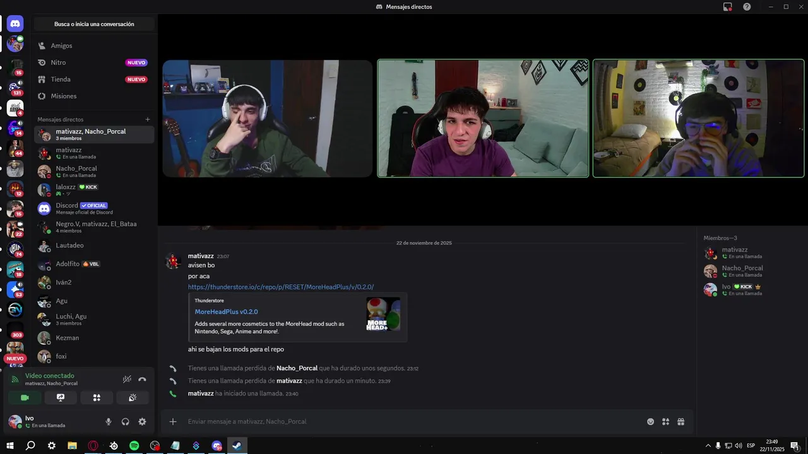Screen dimensions: 808x454
Task: Open DM with mativazz
Action: (x=94, y=153)
